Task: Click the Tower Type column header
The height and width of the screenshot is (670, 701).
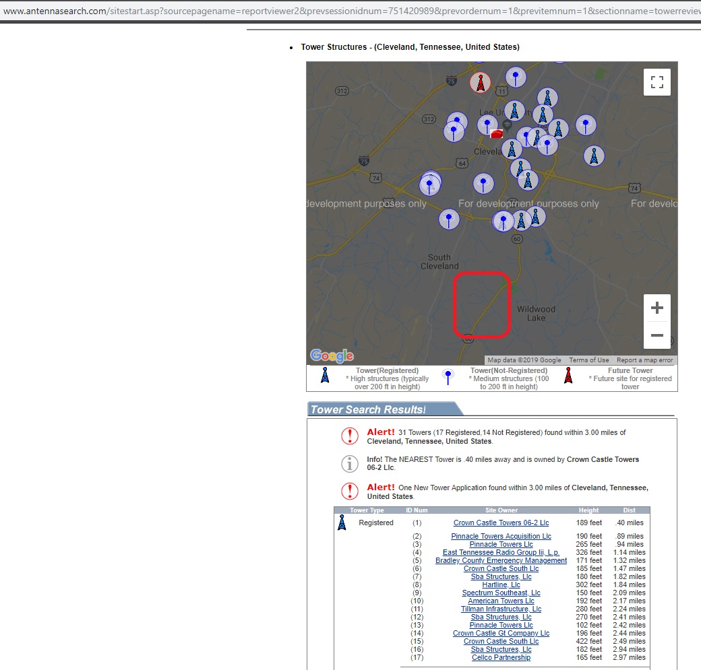Action: coord(367,510)
